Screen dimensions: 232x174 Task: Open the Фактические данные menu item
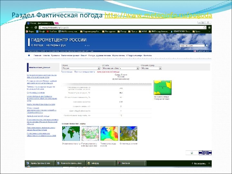[x=70, y=56]
